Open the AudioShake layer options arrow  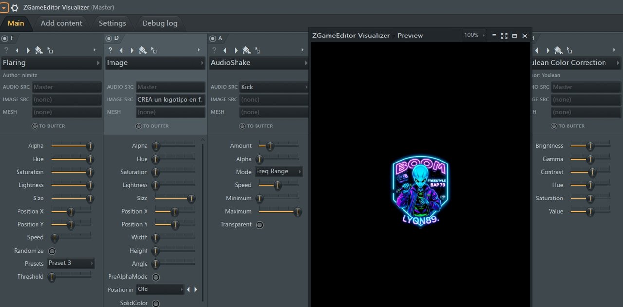click(x=302, y=50)
